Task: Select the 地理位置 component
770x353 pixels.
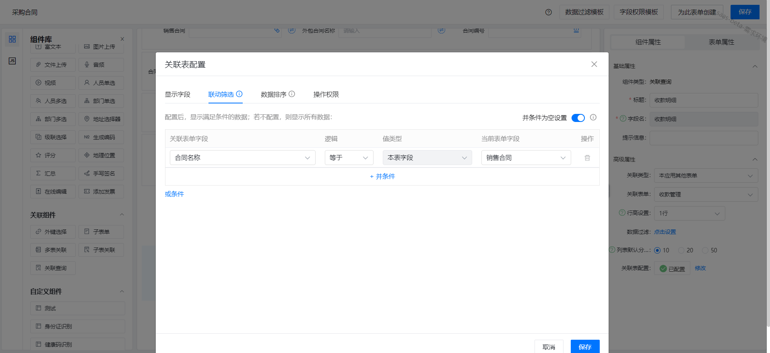Action: point(101,155)
